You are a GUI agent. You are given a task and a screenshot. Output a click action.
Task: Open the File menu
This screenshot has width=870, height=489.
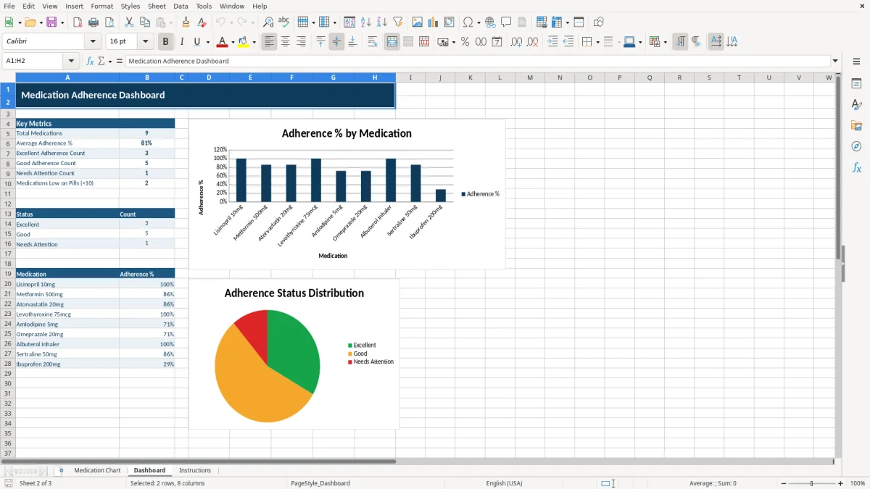pos(9,6)
